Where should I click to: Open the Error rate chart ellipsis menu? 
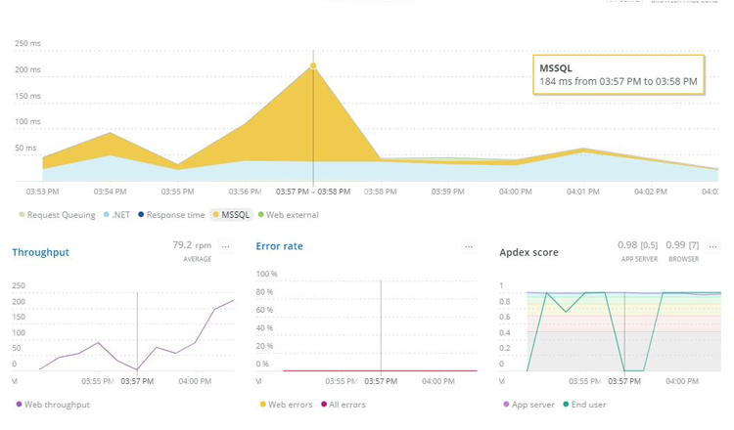pos(470,247)
